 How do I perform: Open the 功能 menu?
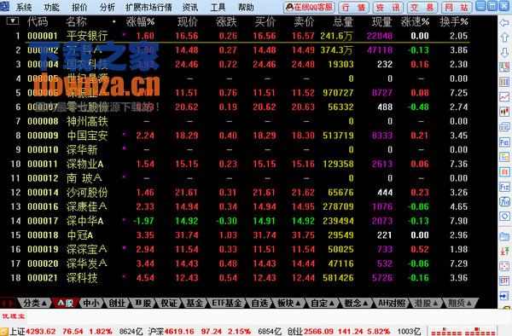coord(51,7)
